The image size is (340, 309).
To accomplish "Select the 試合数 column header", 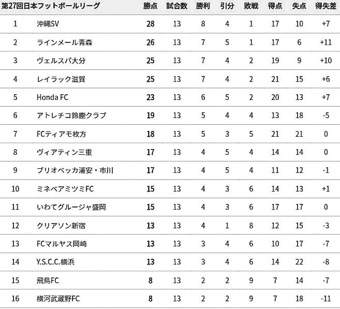I will tap(176, 6).
